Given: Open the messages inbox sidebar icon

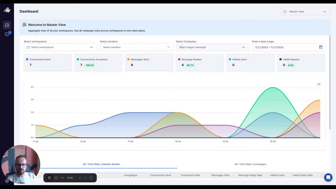Looking at the screenshot, I should click(7, 34).
